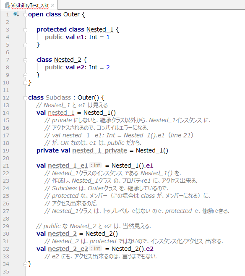245x276 pixels.
Task: Click line number 19 in the gutter
Action: [x=6, y=151]
